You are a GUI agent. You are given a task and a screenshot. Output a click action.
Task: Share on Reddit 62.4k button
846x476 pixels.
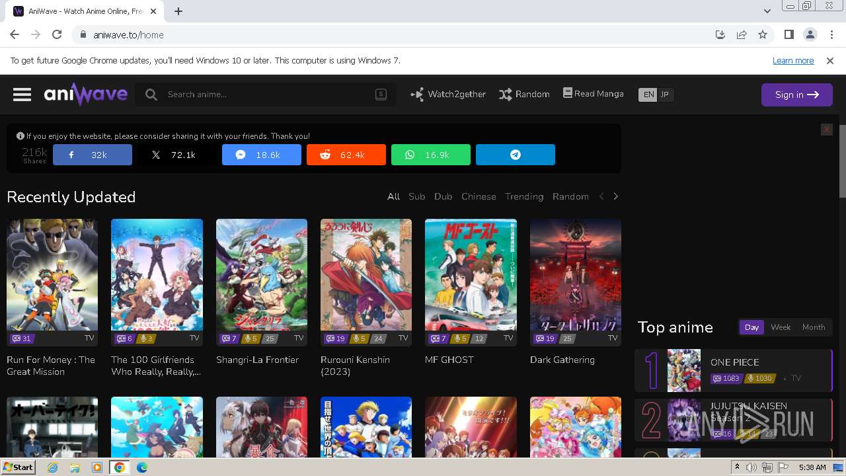coord(346,155)
